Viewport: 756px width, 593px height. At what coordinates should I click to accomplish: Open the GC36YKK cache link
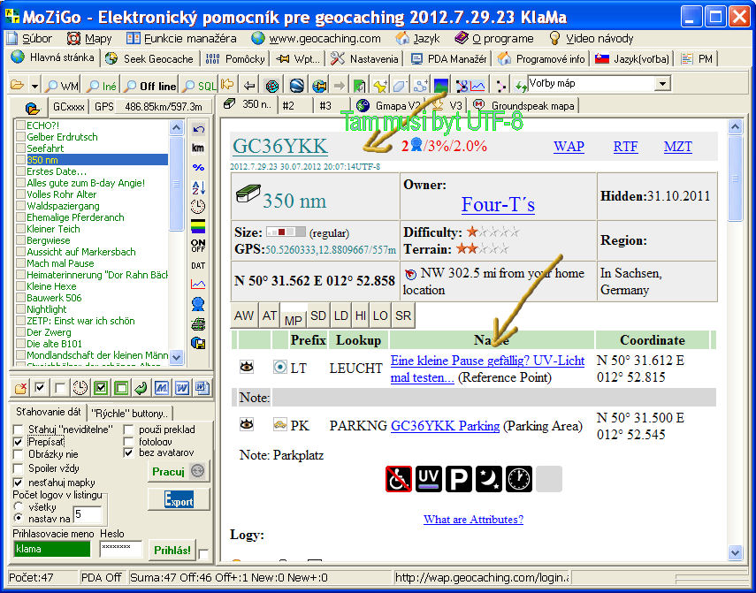pyautogui.click(x=280, y=147)
